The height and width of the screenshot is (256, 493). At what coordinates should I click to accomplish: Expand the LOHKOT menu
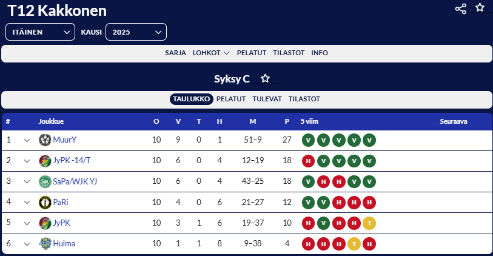211,53
